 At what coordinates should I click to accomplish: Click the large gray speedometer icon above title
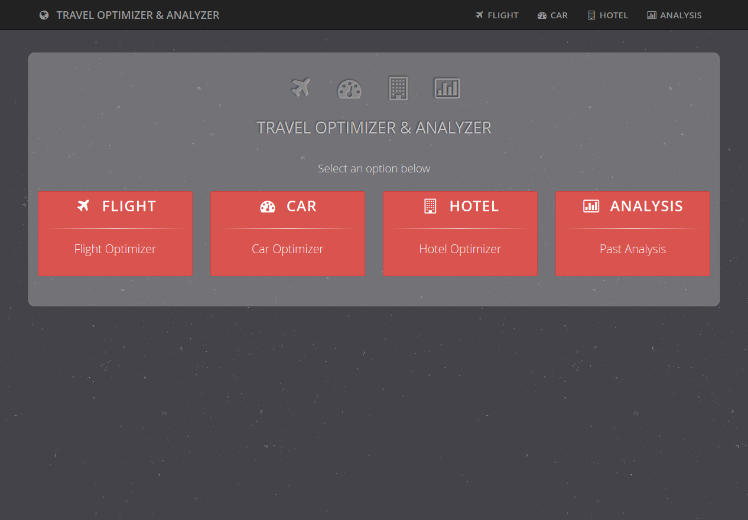point(349,89)
